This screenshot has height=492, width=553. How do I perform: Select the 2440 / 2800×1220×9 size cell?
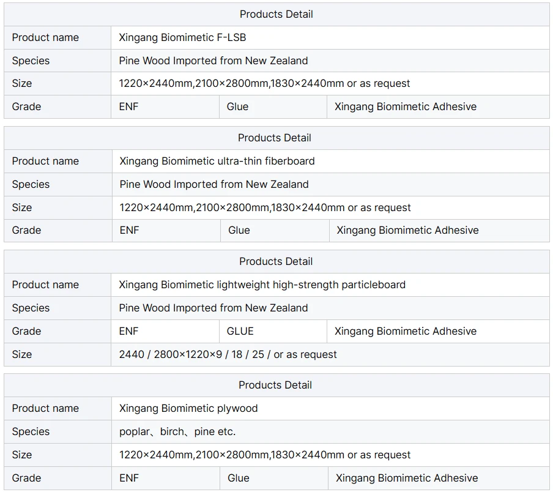(330, 354)
